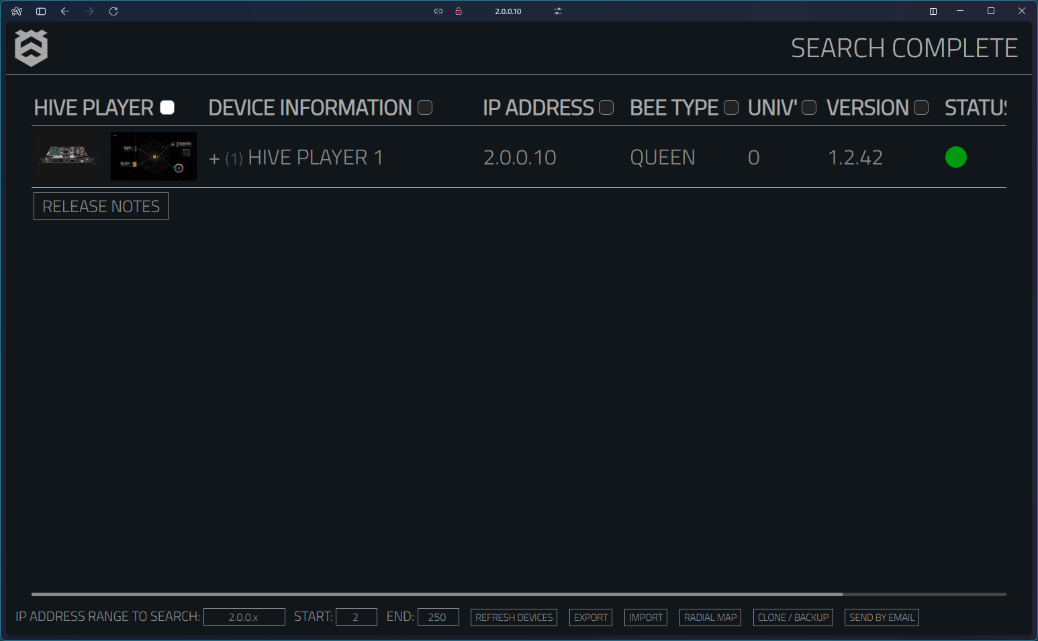The image size is (1038, 641).
Task: Toggle the DEVICE INFORMATION column checkbox
Action: point(425,107)
